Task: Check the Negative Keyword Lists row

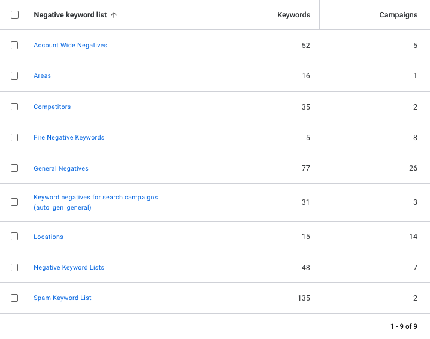Action: (14, 268)
